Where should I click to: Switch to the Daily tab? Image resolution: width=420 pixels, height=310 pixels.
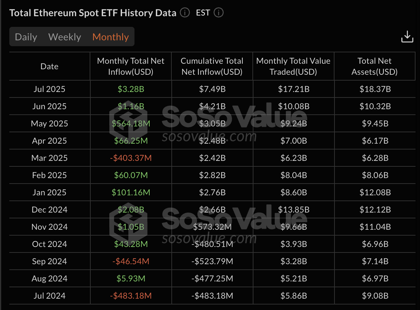click(26, 37)
